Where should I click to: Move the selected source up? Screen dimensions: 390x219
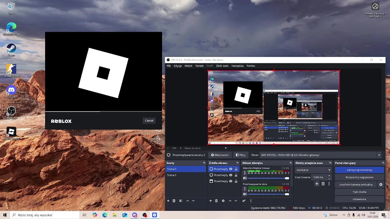[x=230, y=201]
